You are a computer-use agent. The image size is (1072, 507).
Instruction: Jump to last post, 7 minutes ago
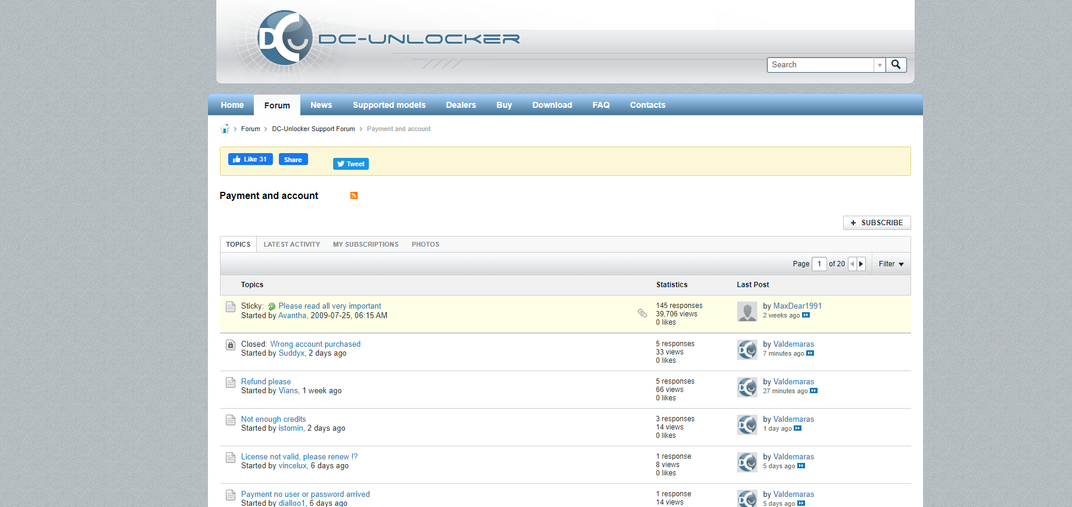(x=810, y=353)
